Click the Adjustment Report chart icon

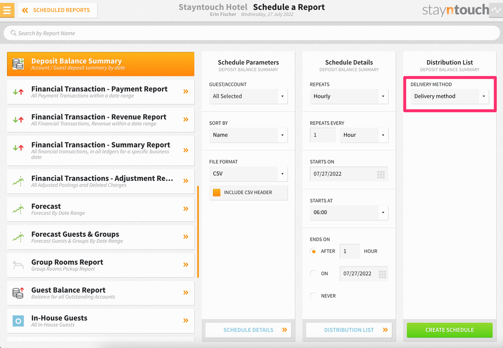point(18,181)
